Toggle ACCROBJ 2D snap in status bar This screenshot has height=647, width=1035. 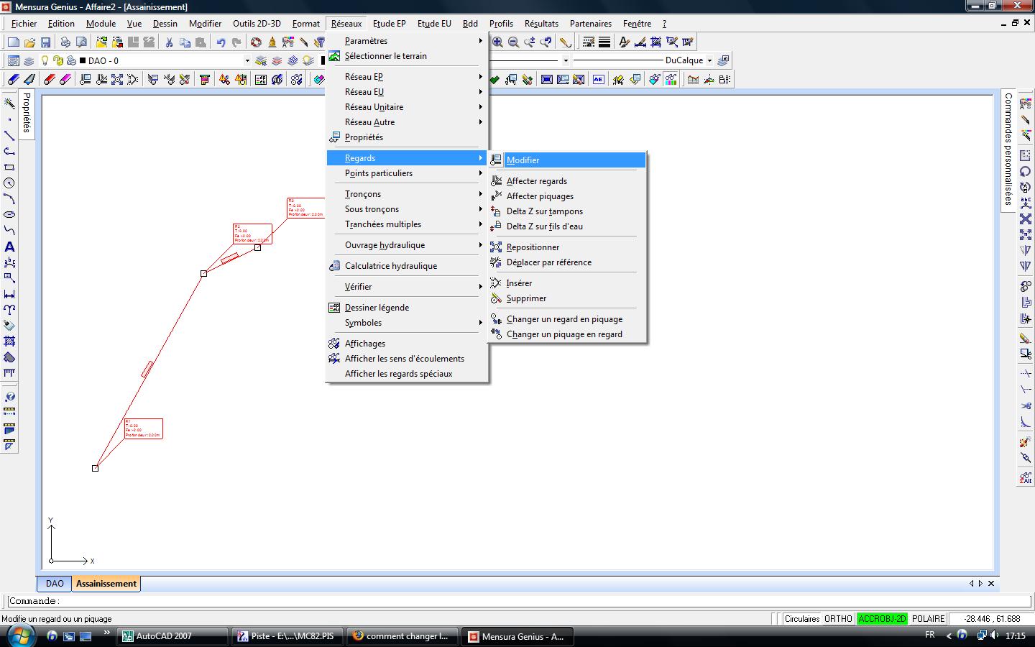(x=882, y=618)
